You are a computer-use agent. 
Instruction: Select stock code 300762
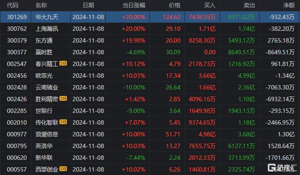tap(17, 29)
